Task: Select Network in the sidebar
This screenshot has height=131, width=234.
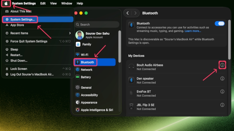Action: tap(95, 70)
